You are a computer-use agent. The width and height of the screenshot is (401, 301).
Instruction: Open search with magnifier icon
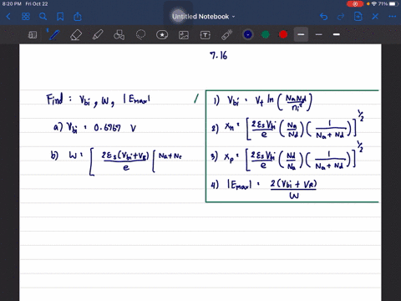point(43,17)
